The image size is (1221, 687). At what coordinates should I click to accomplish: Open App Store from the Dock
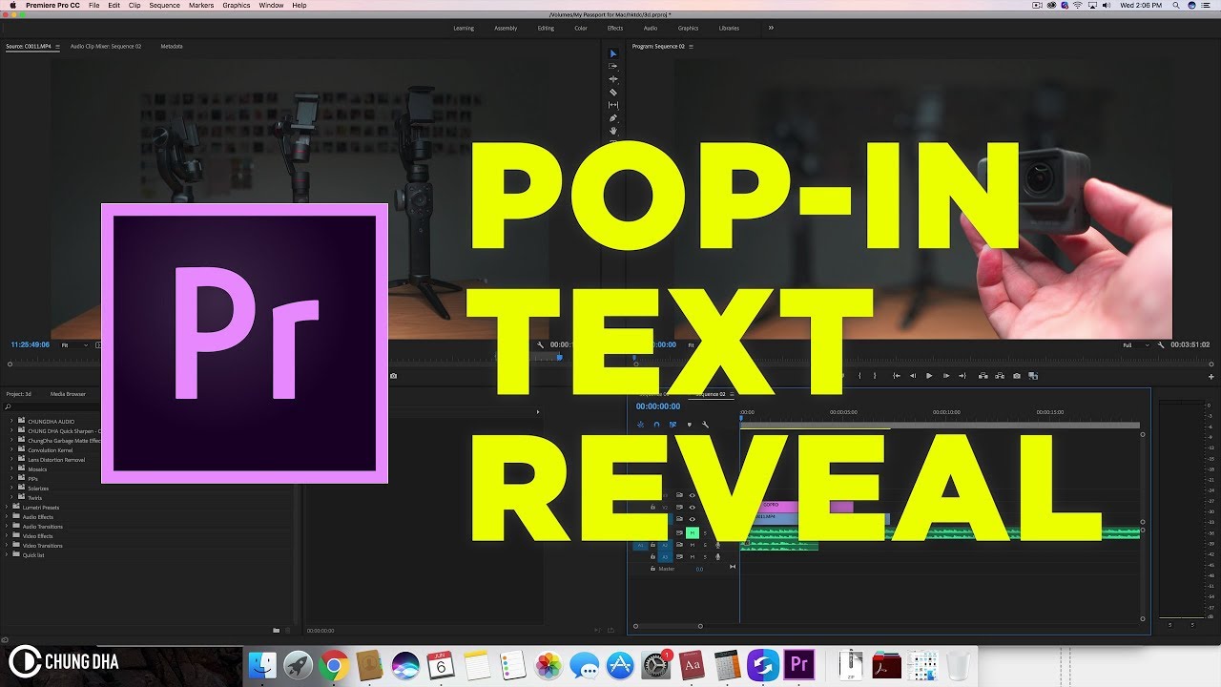click(621, 664)
